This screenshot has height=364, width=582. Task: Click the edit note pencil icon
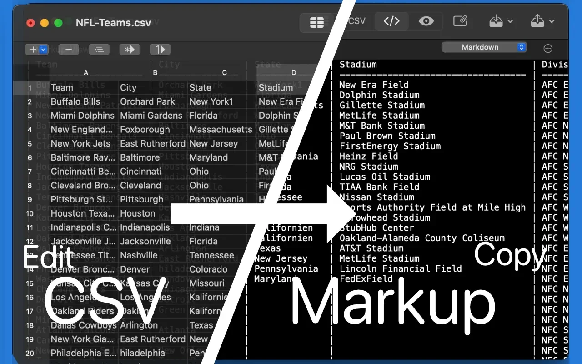pyautogui.click(x=460, y=21)
